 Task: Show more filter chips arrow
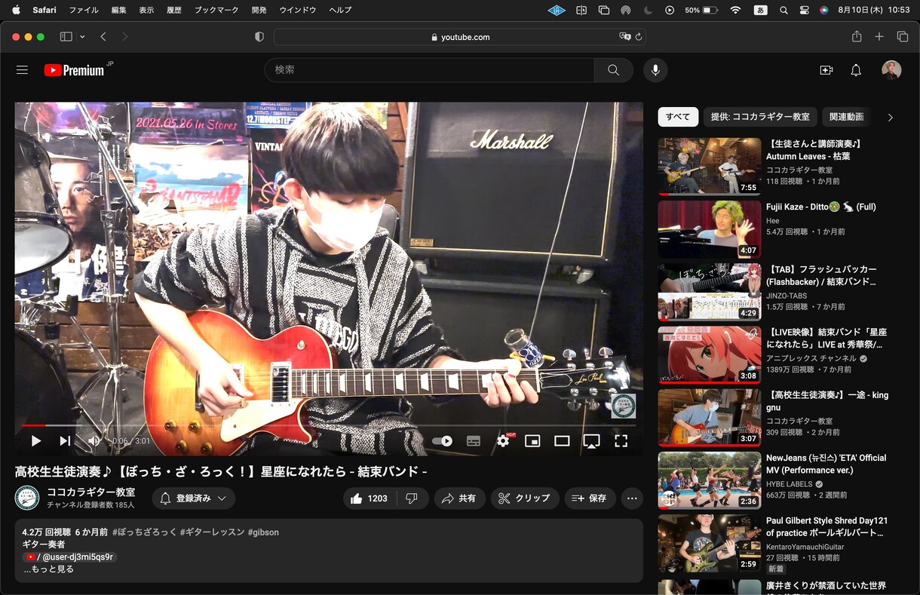(x=890, y=118)
